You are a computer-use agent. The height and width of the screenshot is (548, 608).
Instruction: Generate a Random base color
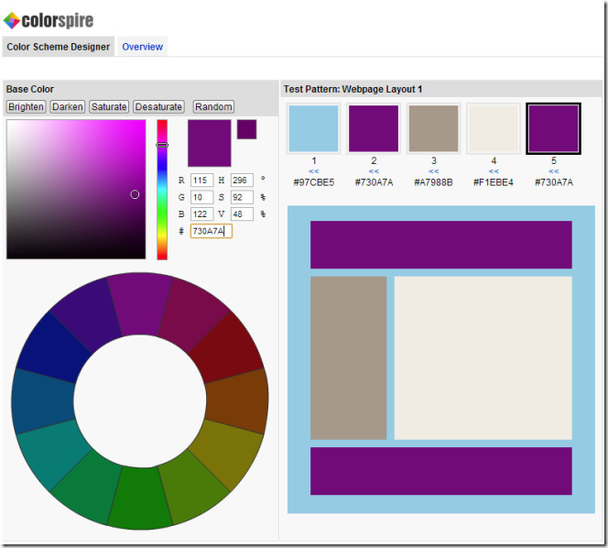click(x=213, y=107)
